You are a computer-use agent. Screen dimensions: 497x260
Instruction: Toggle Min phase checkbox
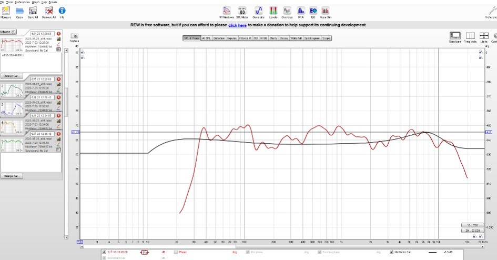pyautogui.click(x=248, y=253)
